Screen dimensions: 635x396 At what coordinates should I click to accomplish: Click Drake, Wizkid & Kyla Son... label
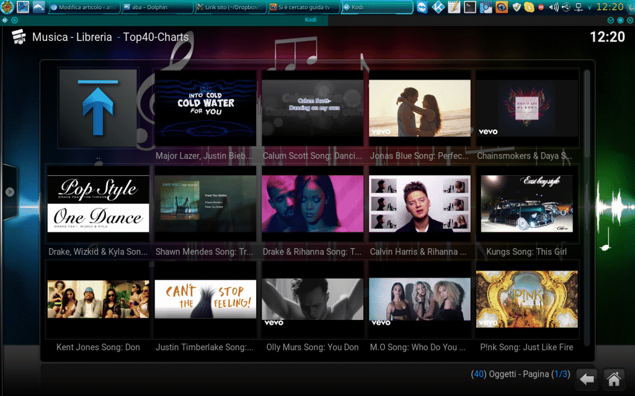(98, 252)
